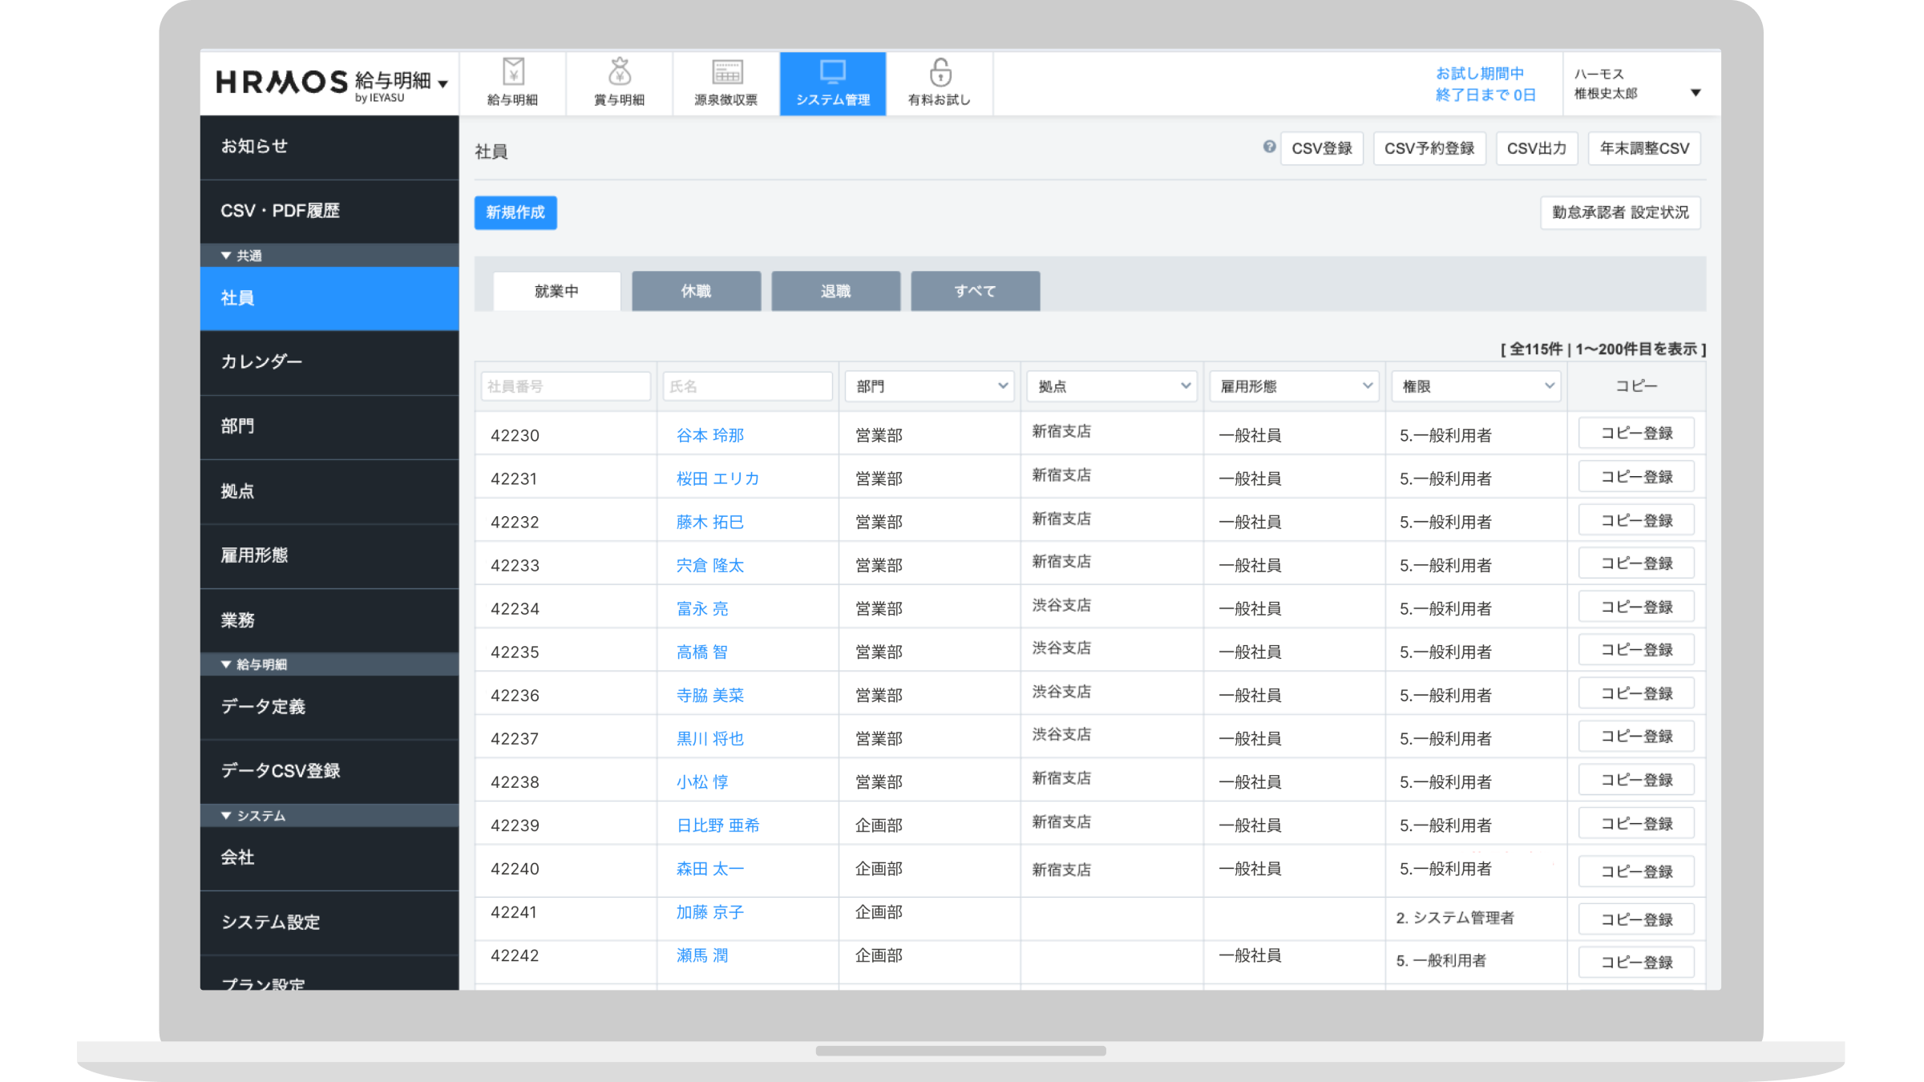1924x1082 pixels.
Task: Open employee 谷本 玲那 link
Action: (x=709, y=435)
